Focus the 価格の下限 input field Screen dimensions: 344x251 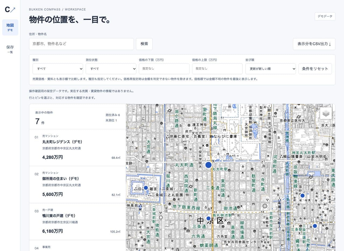click(x=164, y=69)
